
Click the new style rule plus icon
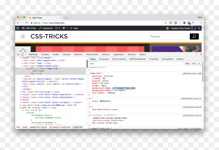[x=199, y=64]
